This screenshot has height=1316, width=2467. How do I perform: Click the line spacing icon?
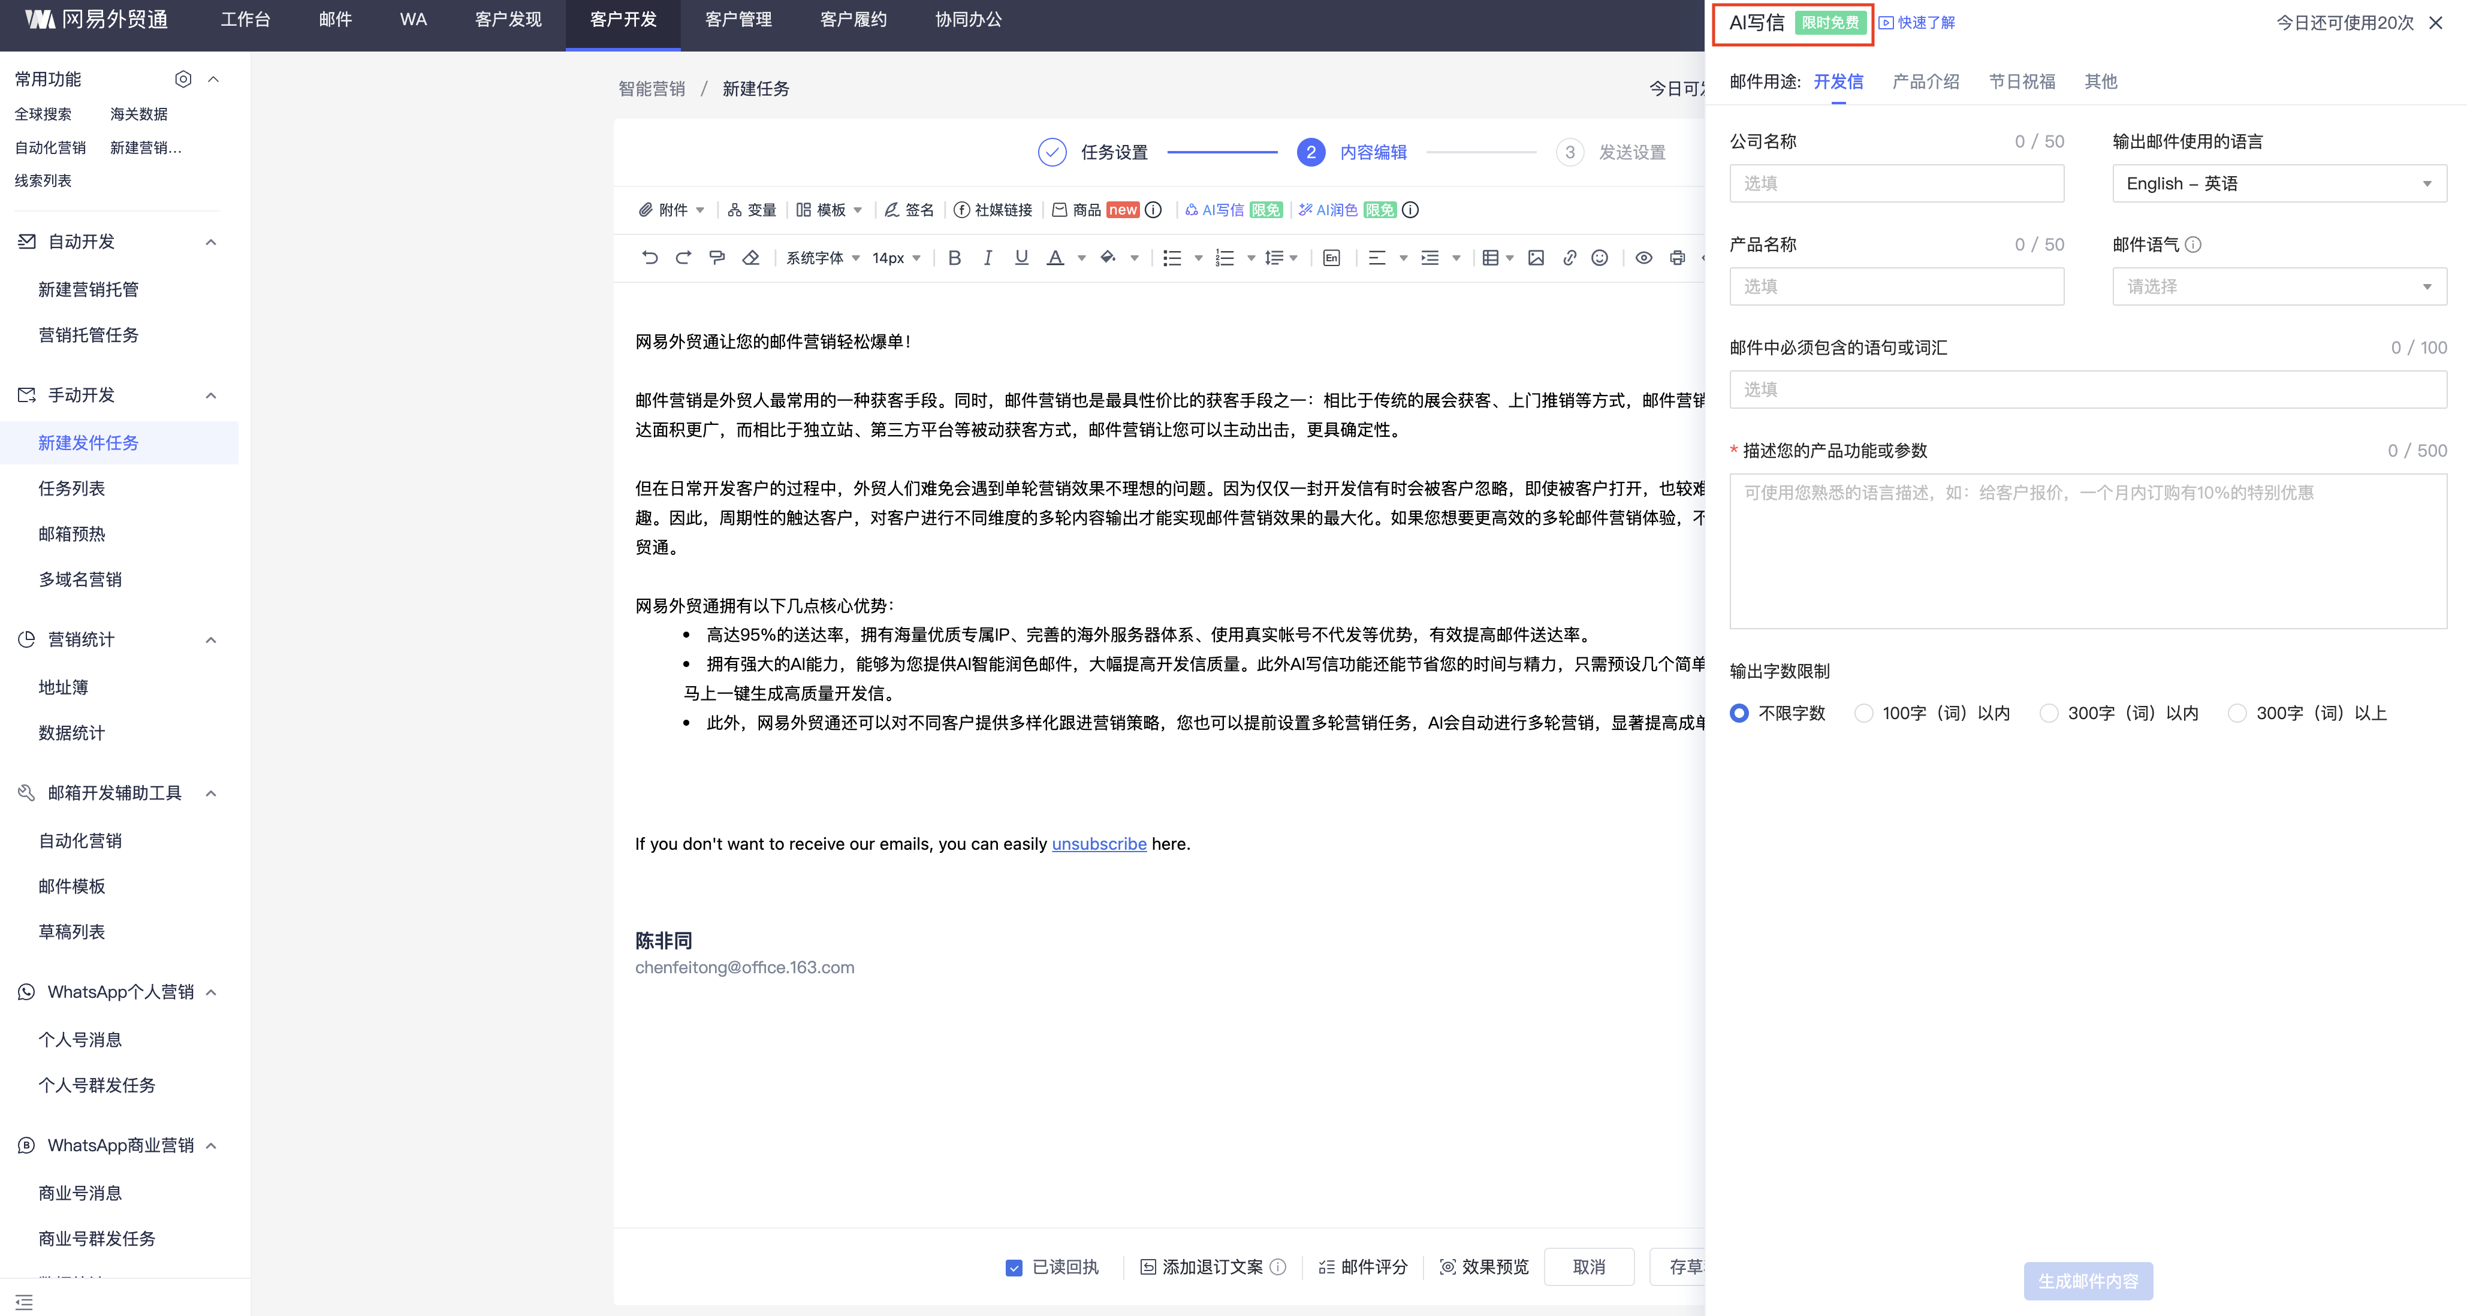point(1275,258)
